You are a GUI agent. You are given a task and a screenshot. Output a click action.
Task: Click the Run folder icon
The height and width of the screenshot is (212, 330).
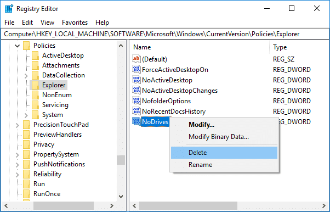tap(26, 184)
